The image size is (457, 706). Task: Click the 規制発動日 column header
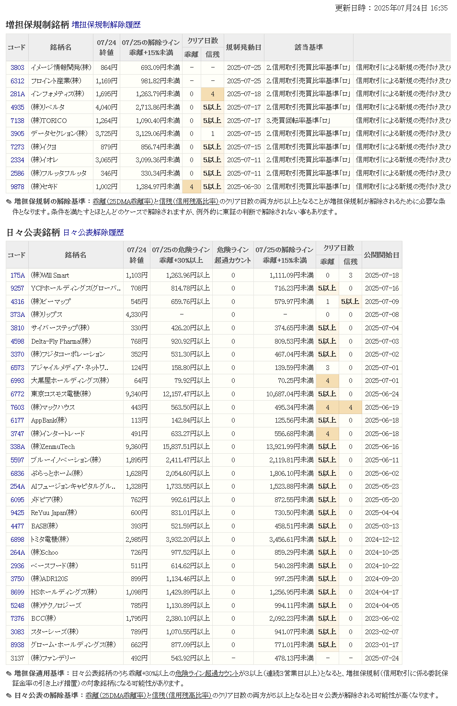[244, 47]
